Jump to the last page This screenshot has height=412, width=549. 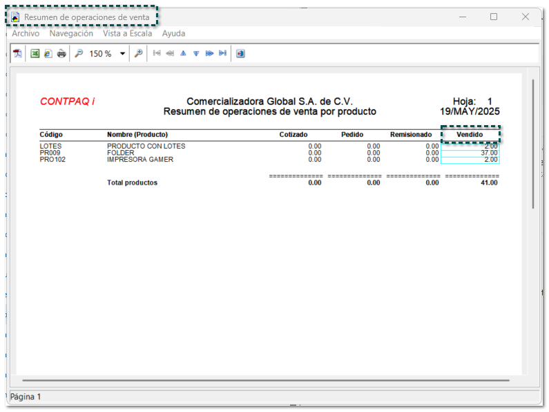coord(222,53)
